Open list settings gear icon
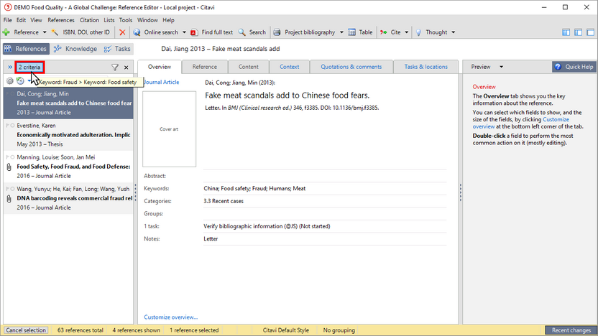The image size is (598, 336). click(x=10, y=80)
